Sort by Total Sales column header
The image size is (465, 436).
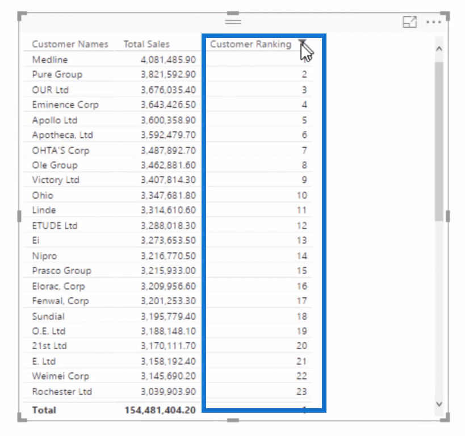[x=146, y=44]
